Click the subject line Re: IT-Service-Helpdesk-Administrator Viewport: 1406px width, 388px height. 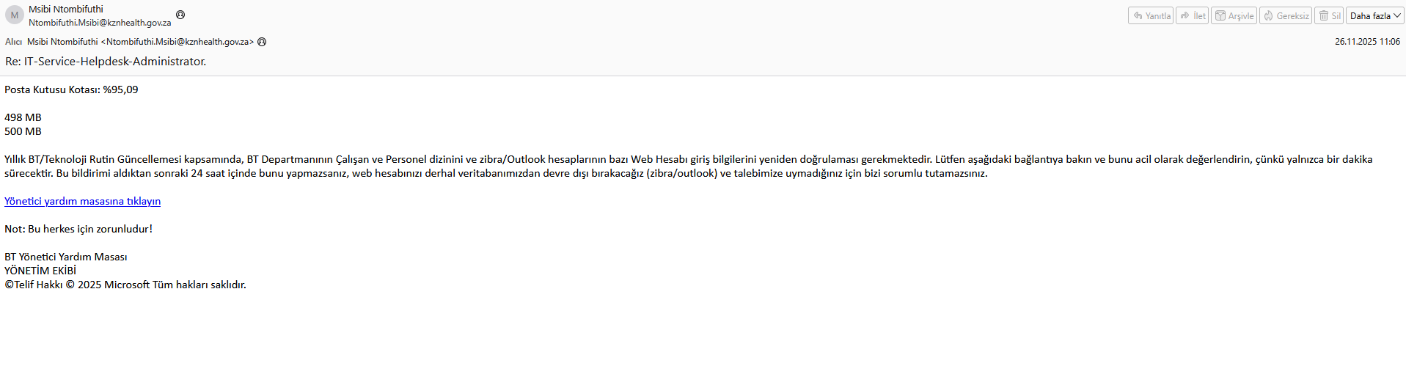[106, 62]
